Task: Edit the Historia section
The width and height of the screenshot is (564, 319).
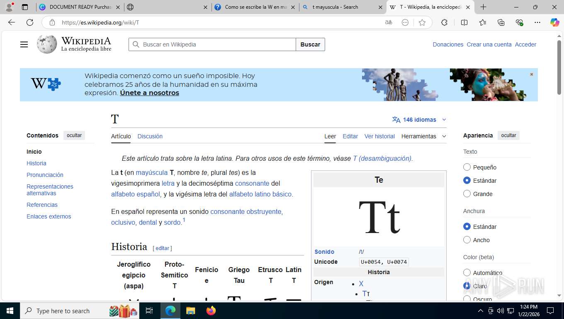Action: click(162, 248)
